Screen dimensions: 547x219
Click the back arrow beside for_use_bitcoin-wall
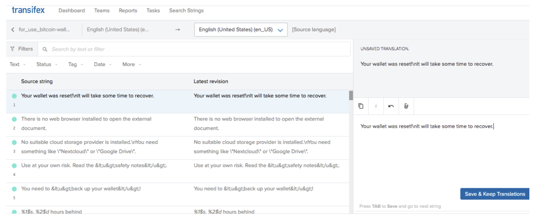click(x=13, y=30)
